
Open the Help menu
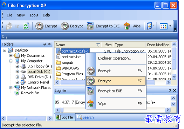[46, 15]
